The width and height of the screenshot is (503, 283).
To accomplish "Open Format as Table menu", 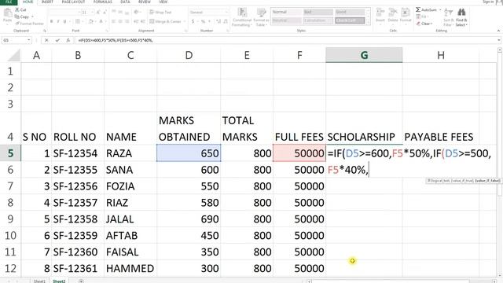I will pos(261,17).
